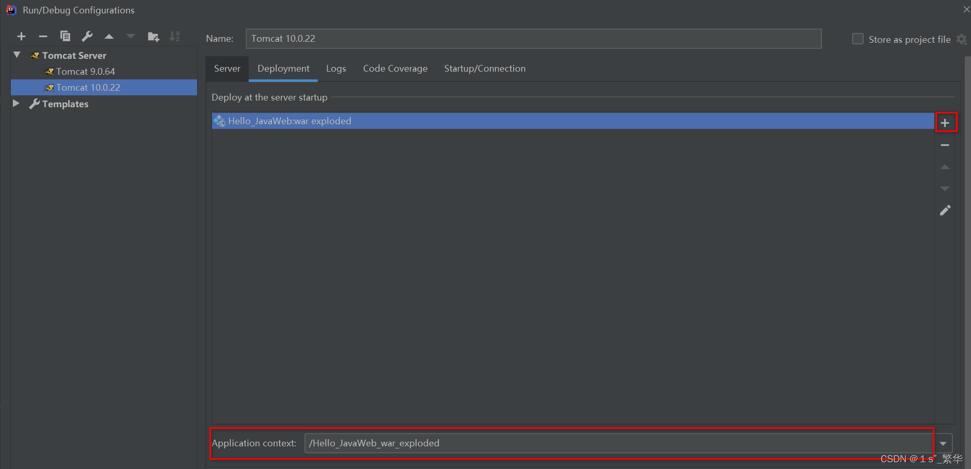This screenshot has height=469, width=971.
Task: Edit the selected artifact with pencil
Action: [945, 210]
